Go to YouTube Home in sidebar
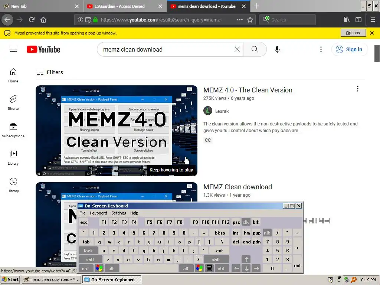 13,75
